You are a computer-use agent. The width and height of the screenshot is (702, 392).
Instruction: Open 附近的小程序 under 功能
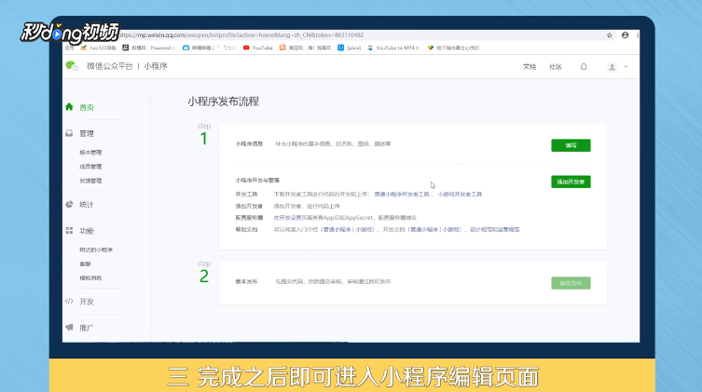click(x=96, y=250)
